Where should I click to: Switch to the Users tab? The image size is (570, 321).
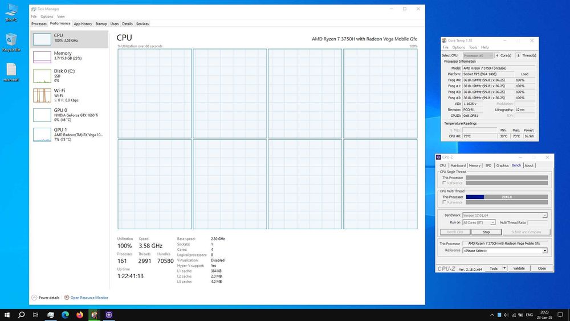[115, 23]
